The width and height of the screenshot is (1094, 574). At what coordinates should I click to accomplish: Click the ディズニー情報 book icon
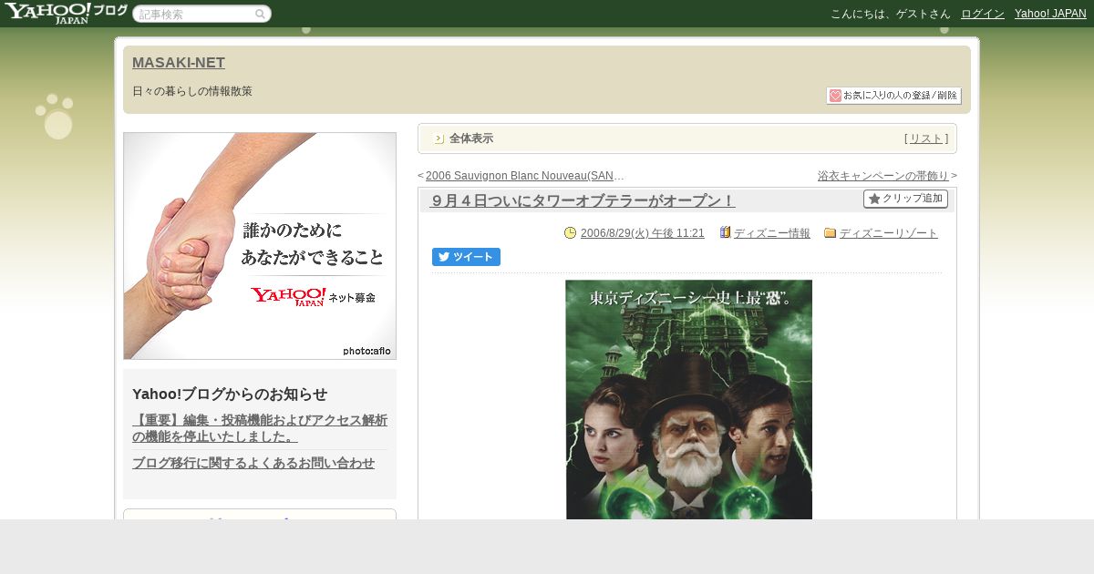tap(726, 232)
